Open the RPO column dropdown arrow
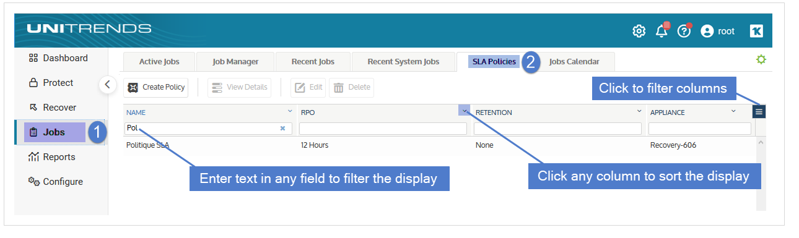The height and width of the screenshot is (238, 799). click(464, 110)
